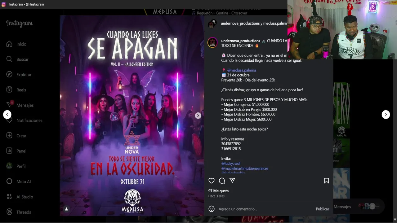Open the Meta AI circle icon
This screenshot has width=397, height=223.
[x=9, y=181]
